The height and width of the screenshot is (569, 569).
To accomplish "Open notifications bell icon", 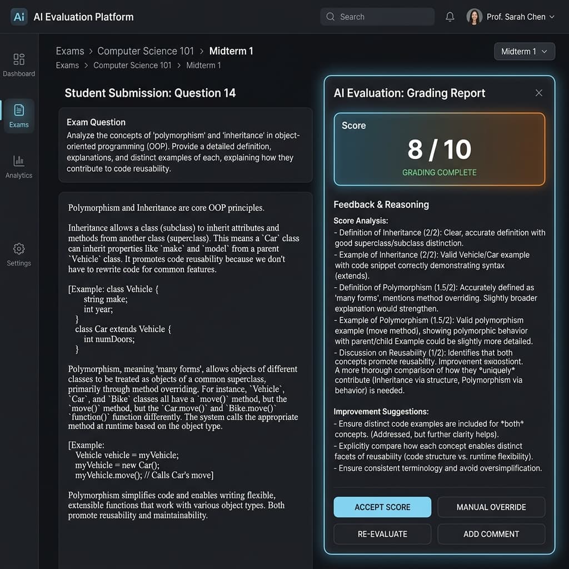I will point(450,17).
